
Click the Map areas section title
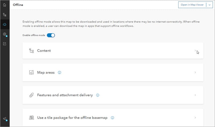(x=46, y=72)
